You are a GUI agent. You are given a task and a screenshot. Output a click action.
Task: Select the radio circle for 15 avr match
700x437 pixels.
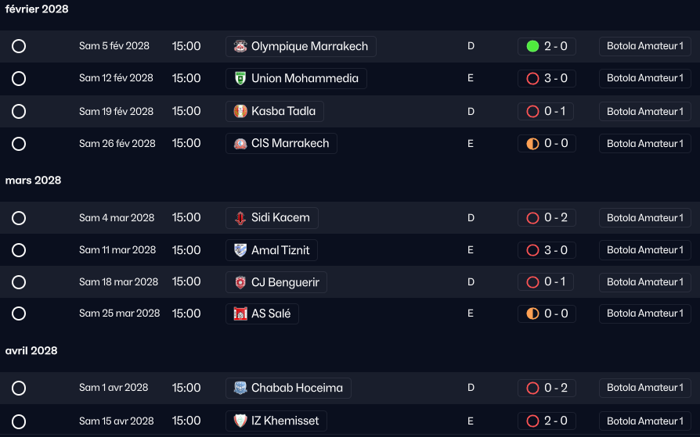pyautogui.click(x=19, y=421)
